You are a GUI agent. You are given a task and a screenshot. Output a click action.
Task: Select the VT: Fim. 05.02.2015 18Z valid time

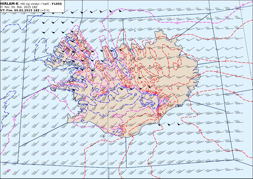[20, 10]
